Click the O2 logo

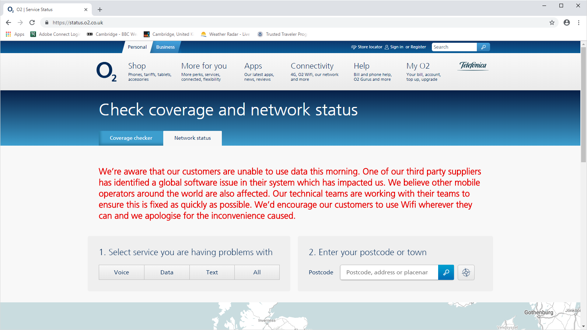click(106, 72)
